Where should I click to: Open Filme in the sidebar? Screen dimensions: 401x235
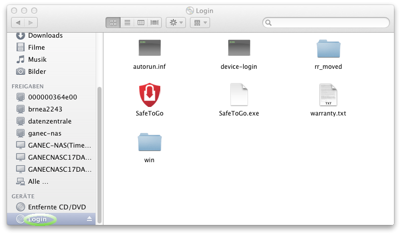coord(51,48)
